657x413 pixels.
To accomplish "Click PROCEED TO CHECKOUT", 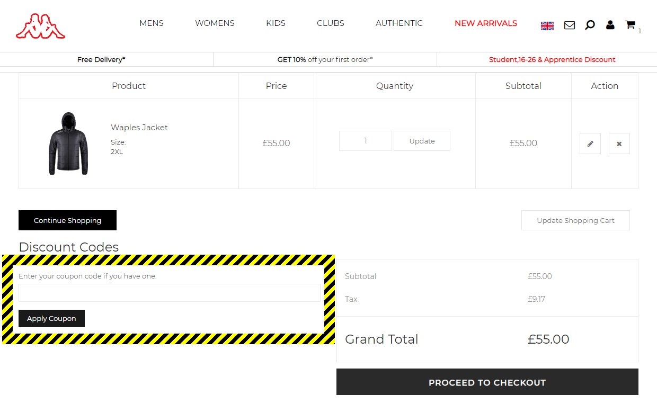I will coord(487,382).
